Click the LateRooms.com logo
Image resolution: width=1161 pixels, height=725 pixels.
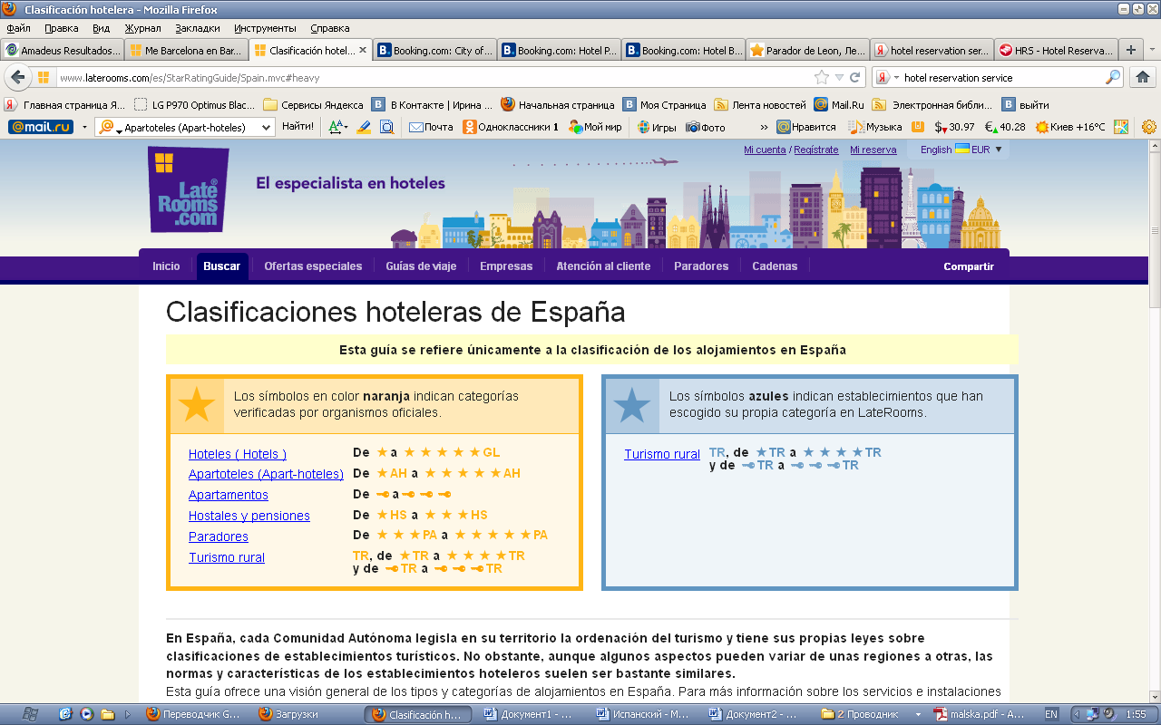pyautogui.click(x=189, y=188)
